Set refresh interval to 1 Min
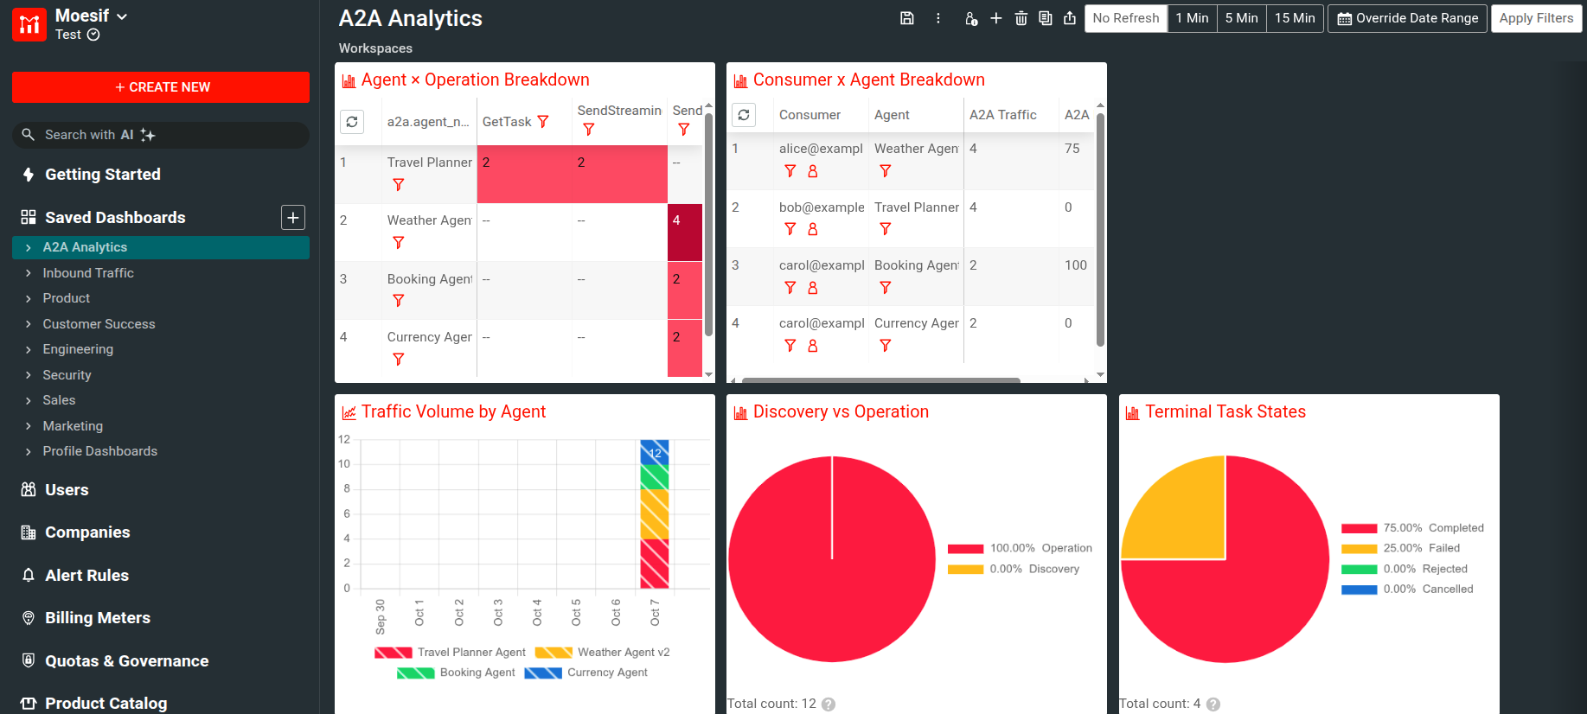This screenshot has height=714, width=1587. (1192, 18)
